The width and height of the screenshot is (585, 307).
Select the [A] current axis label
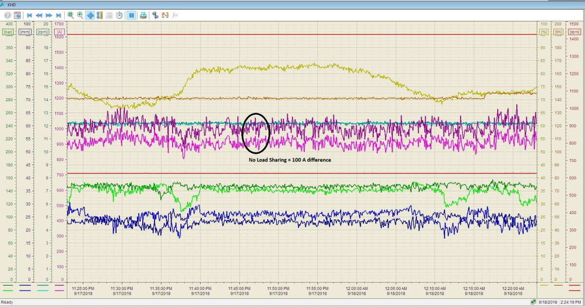59,32
